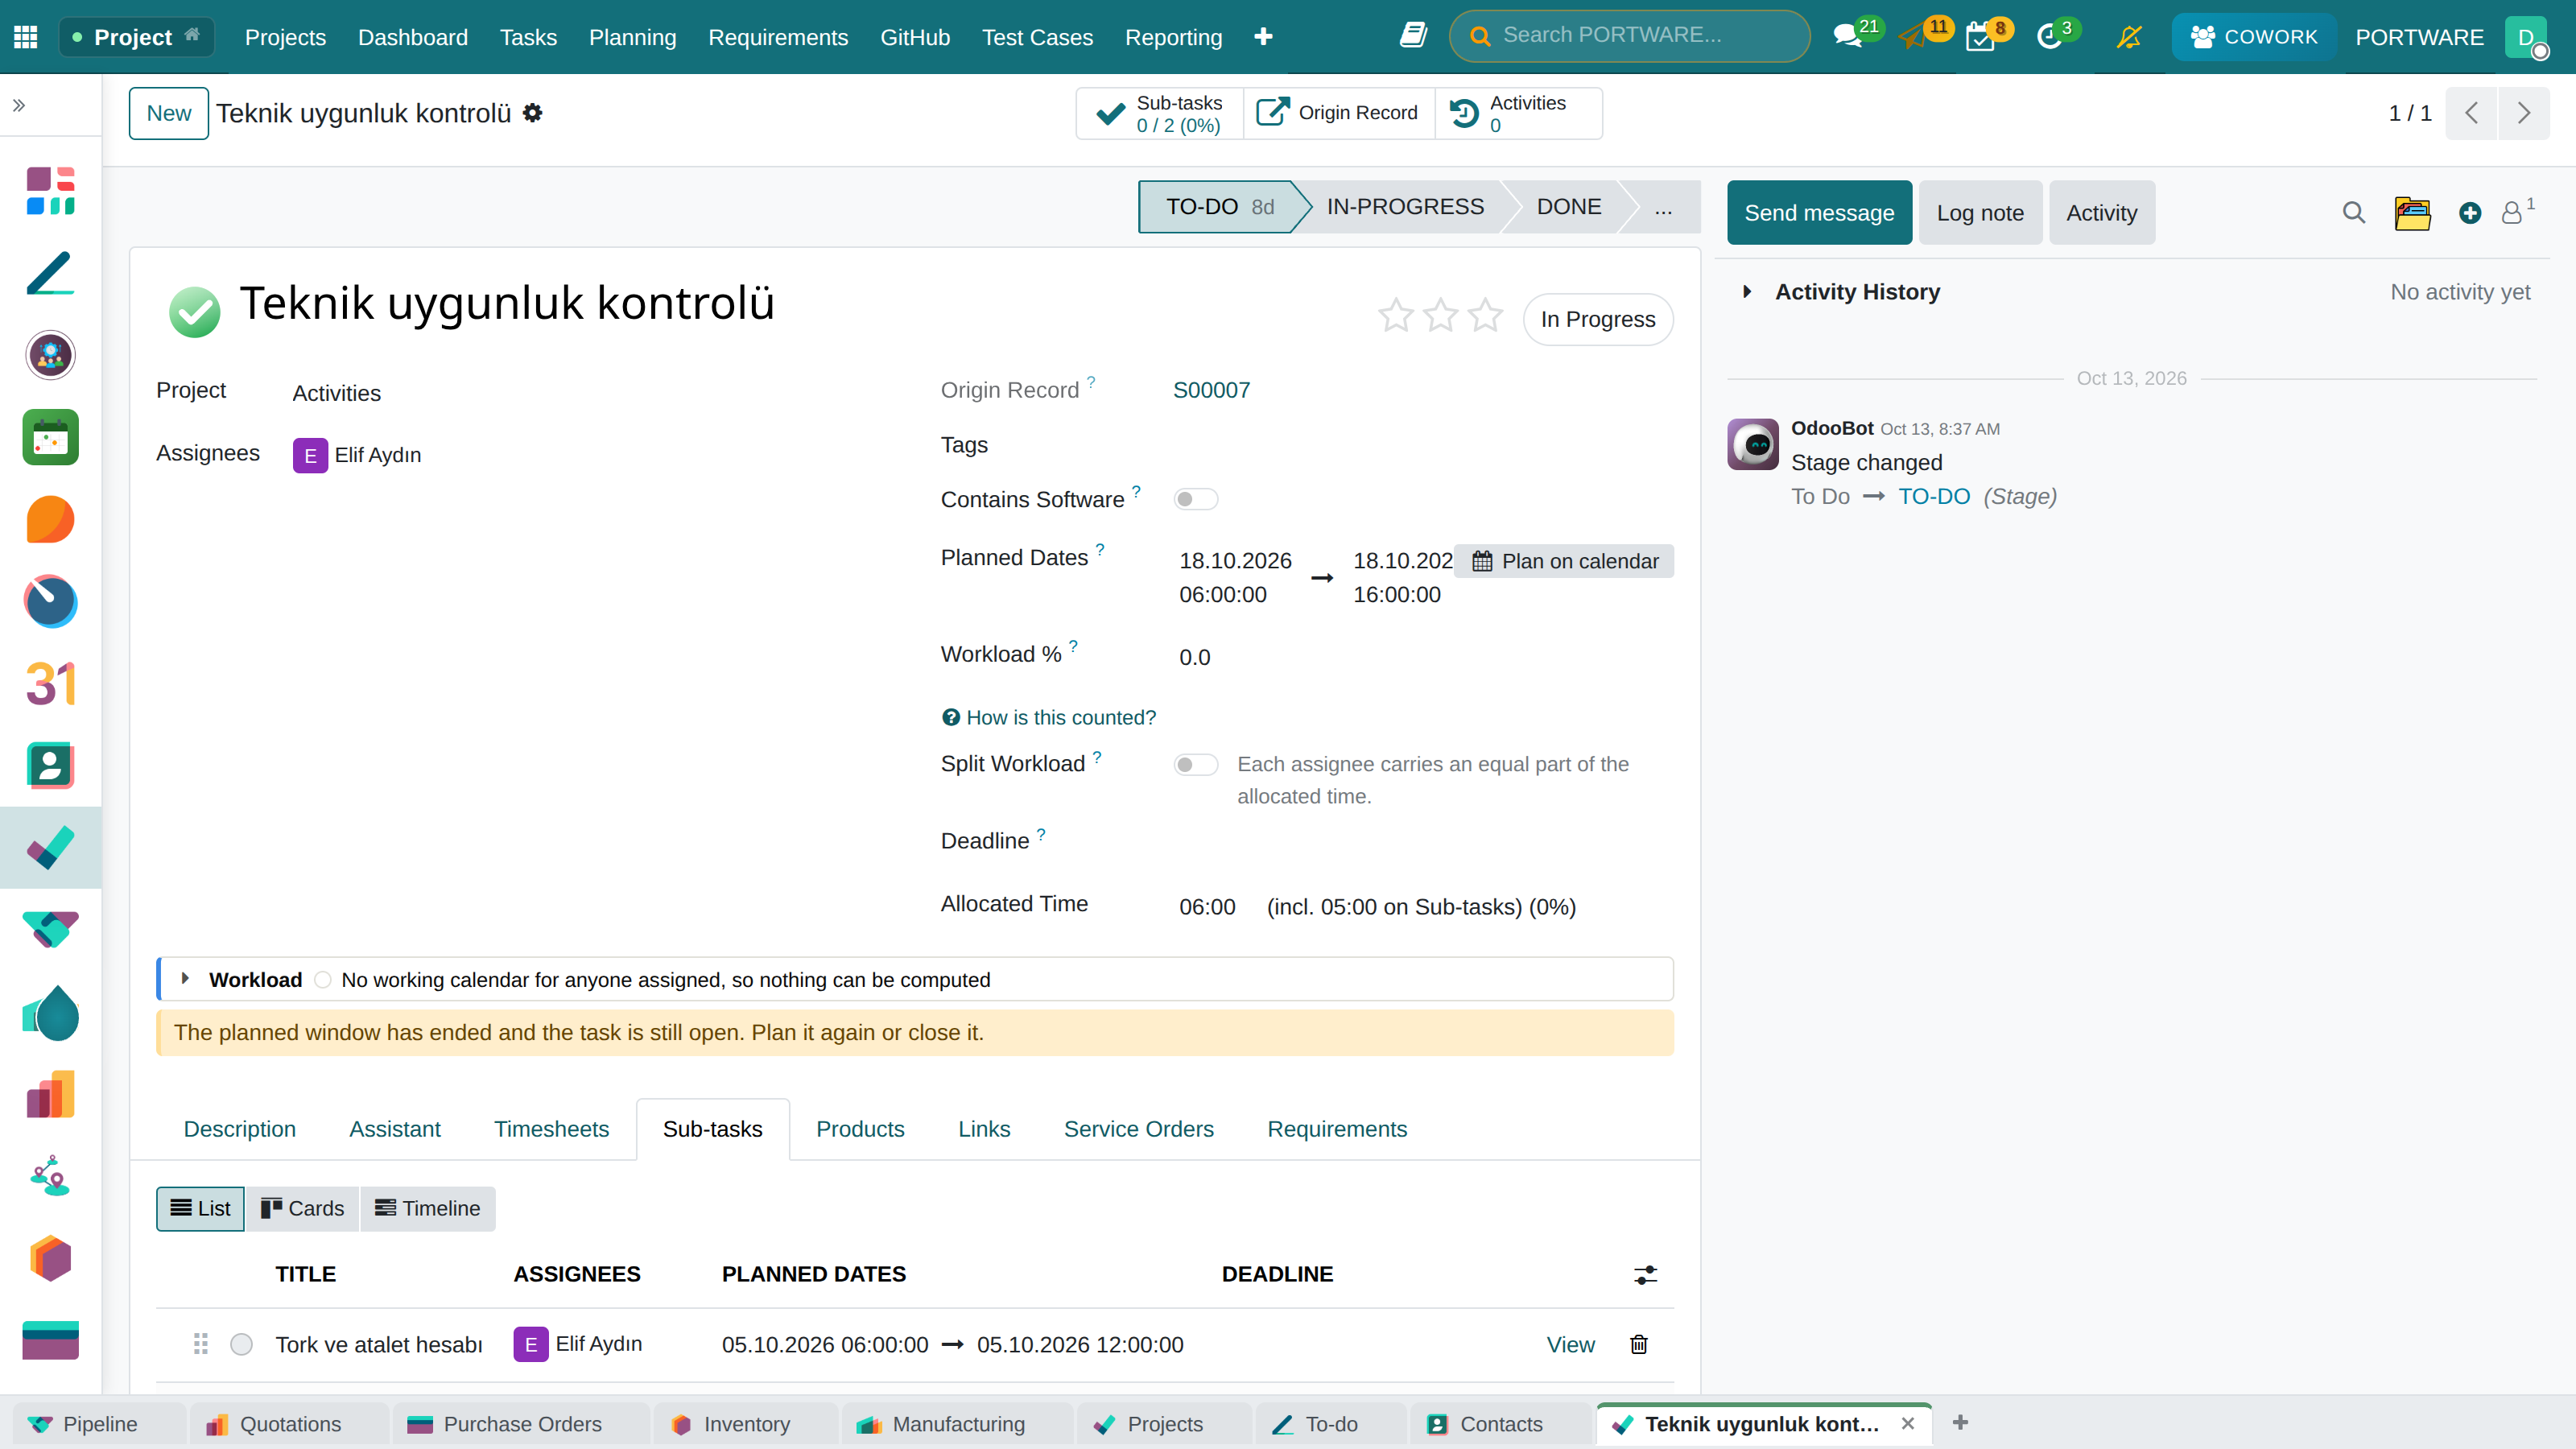
Task: Expand the Workload details panel
Action: click(x=185, y=979)
